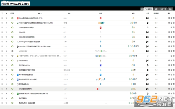
Task: Sort by the 版本 version column header
Action: 69,13
